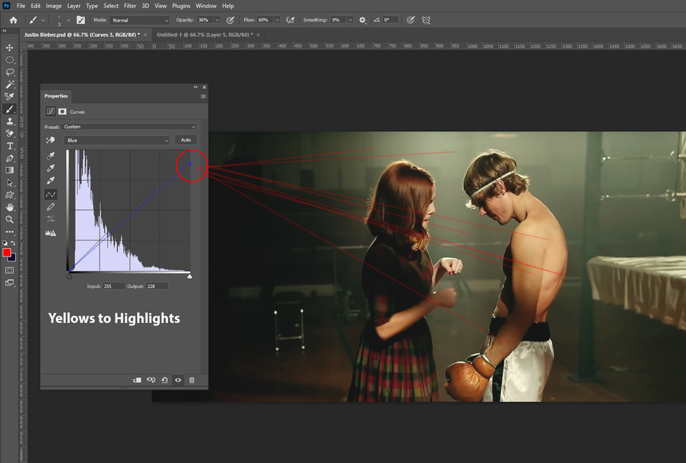Image resolution: width=686 pixels, height=463 pixels.
Task: Choose the draw-curve pencil in Curves
Action: 51,206
